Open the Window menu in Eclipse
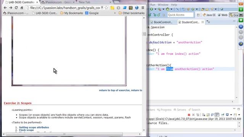 click(x=163, y=5)
